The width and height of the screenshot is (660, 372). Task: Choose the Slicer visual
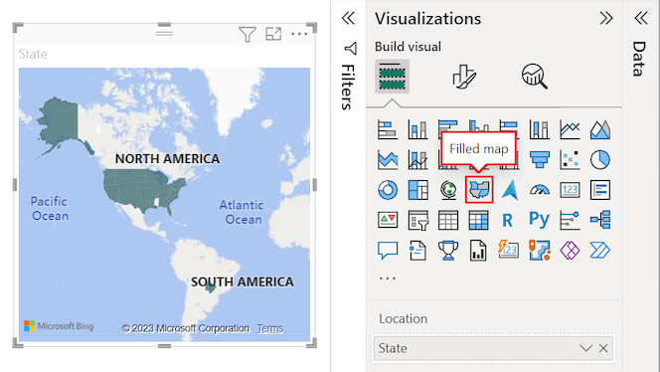[x=417, y=220]
